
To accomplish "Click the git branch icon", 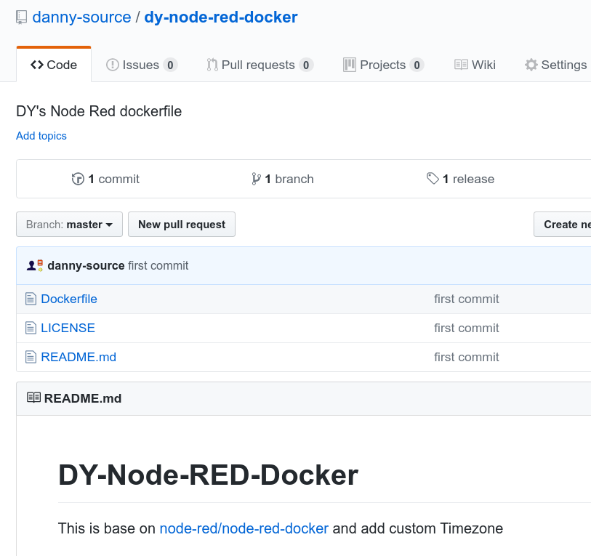I will click(x=256, y=179).
